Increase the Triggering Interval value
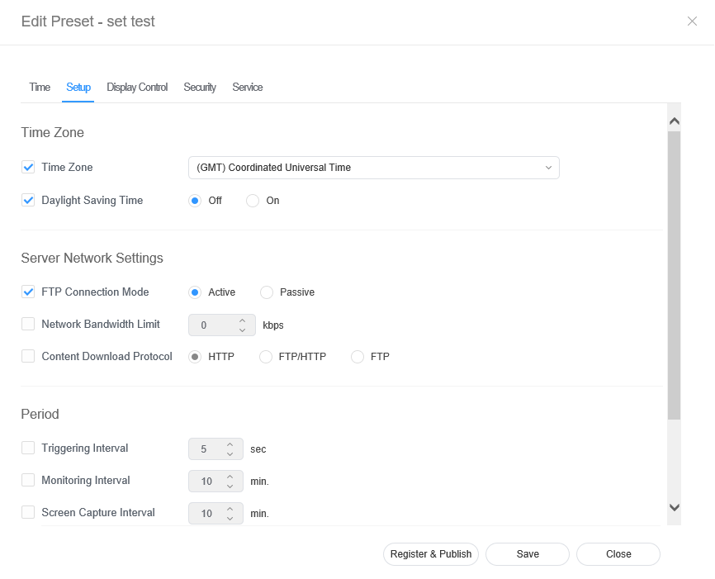 pyautogui.click(x=230, y=444)
